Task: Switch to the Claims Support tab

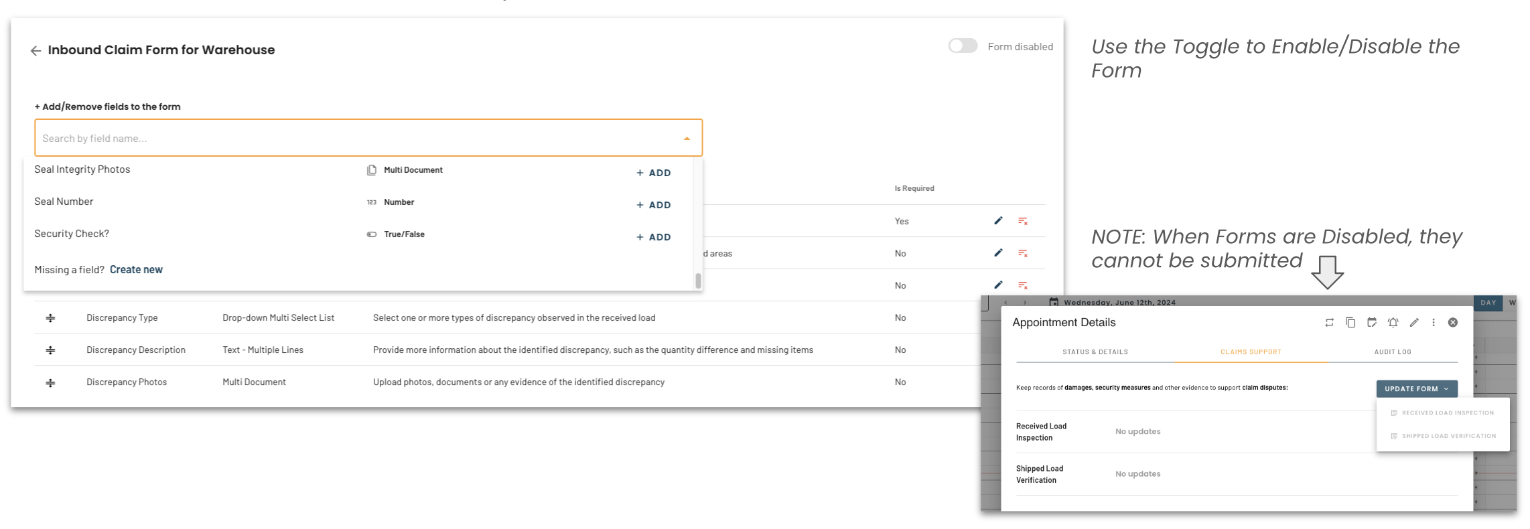Action: point(1251,352)
